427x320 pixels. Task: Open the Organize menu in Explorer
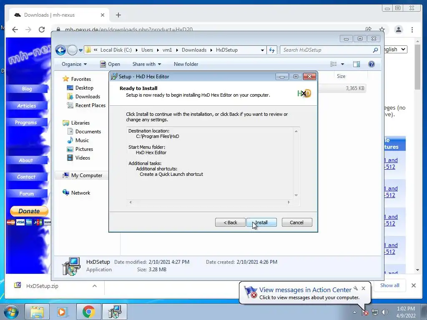(x=74, y=64)
